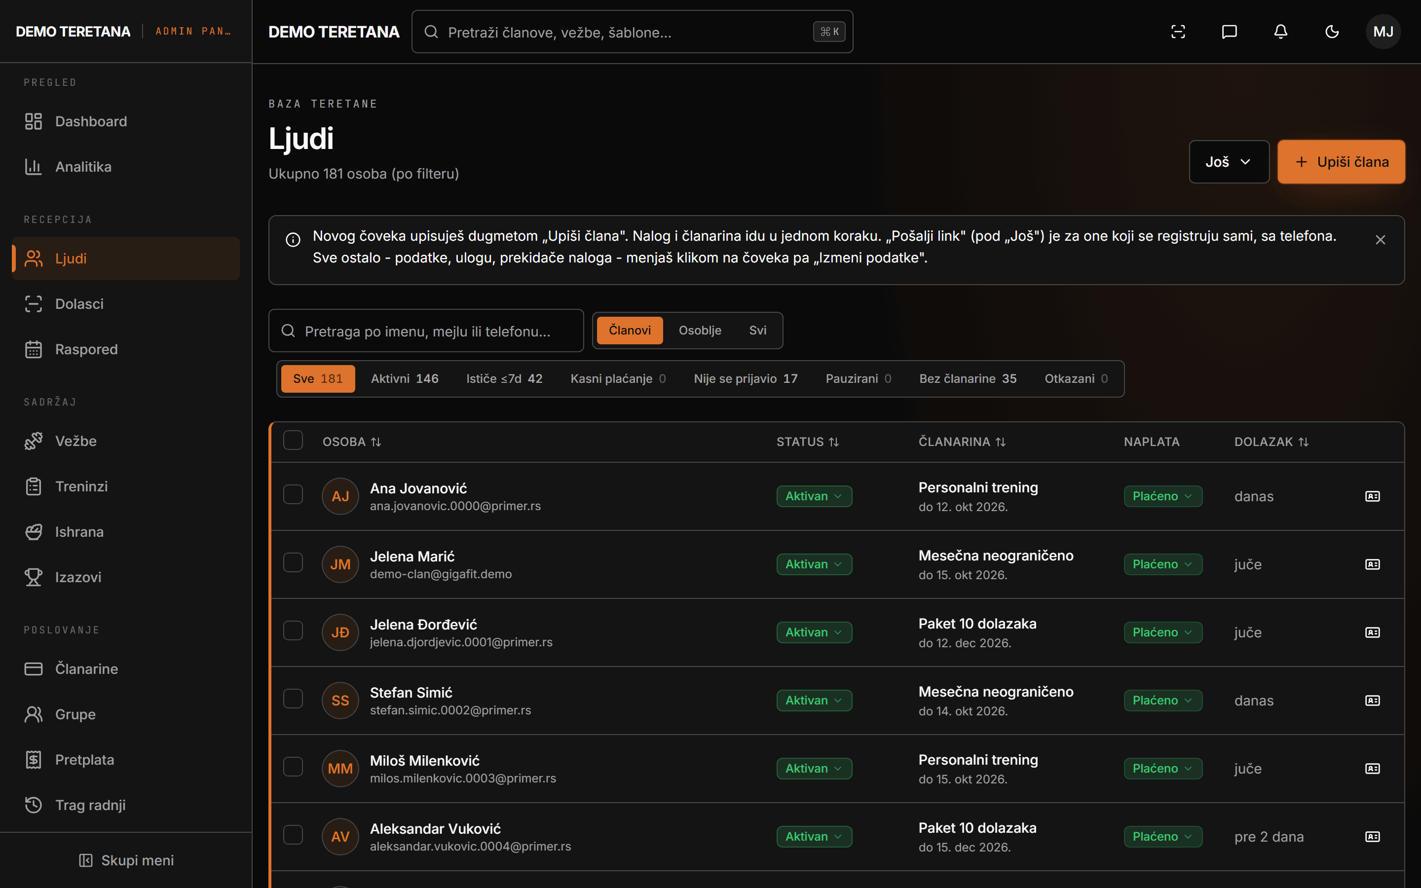1421x888 pixels.
Task: Open Ishrana in the sidebar
Action: tap(126, 532)
